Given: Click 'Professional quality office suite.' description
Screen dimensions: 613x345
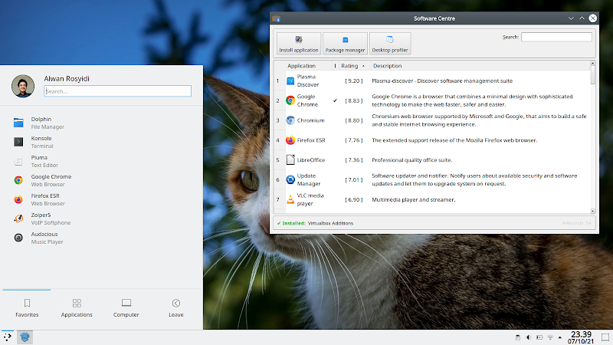Looking at the screenshot, I should click(x=412, y=160).
